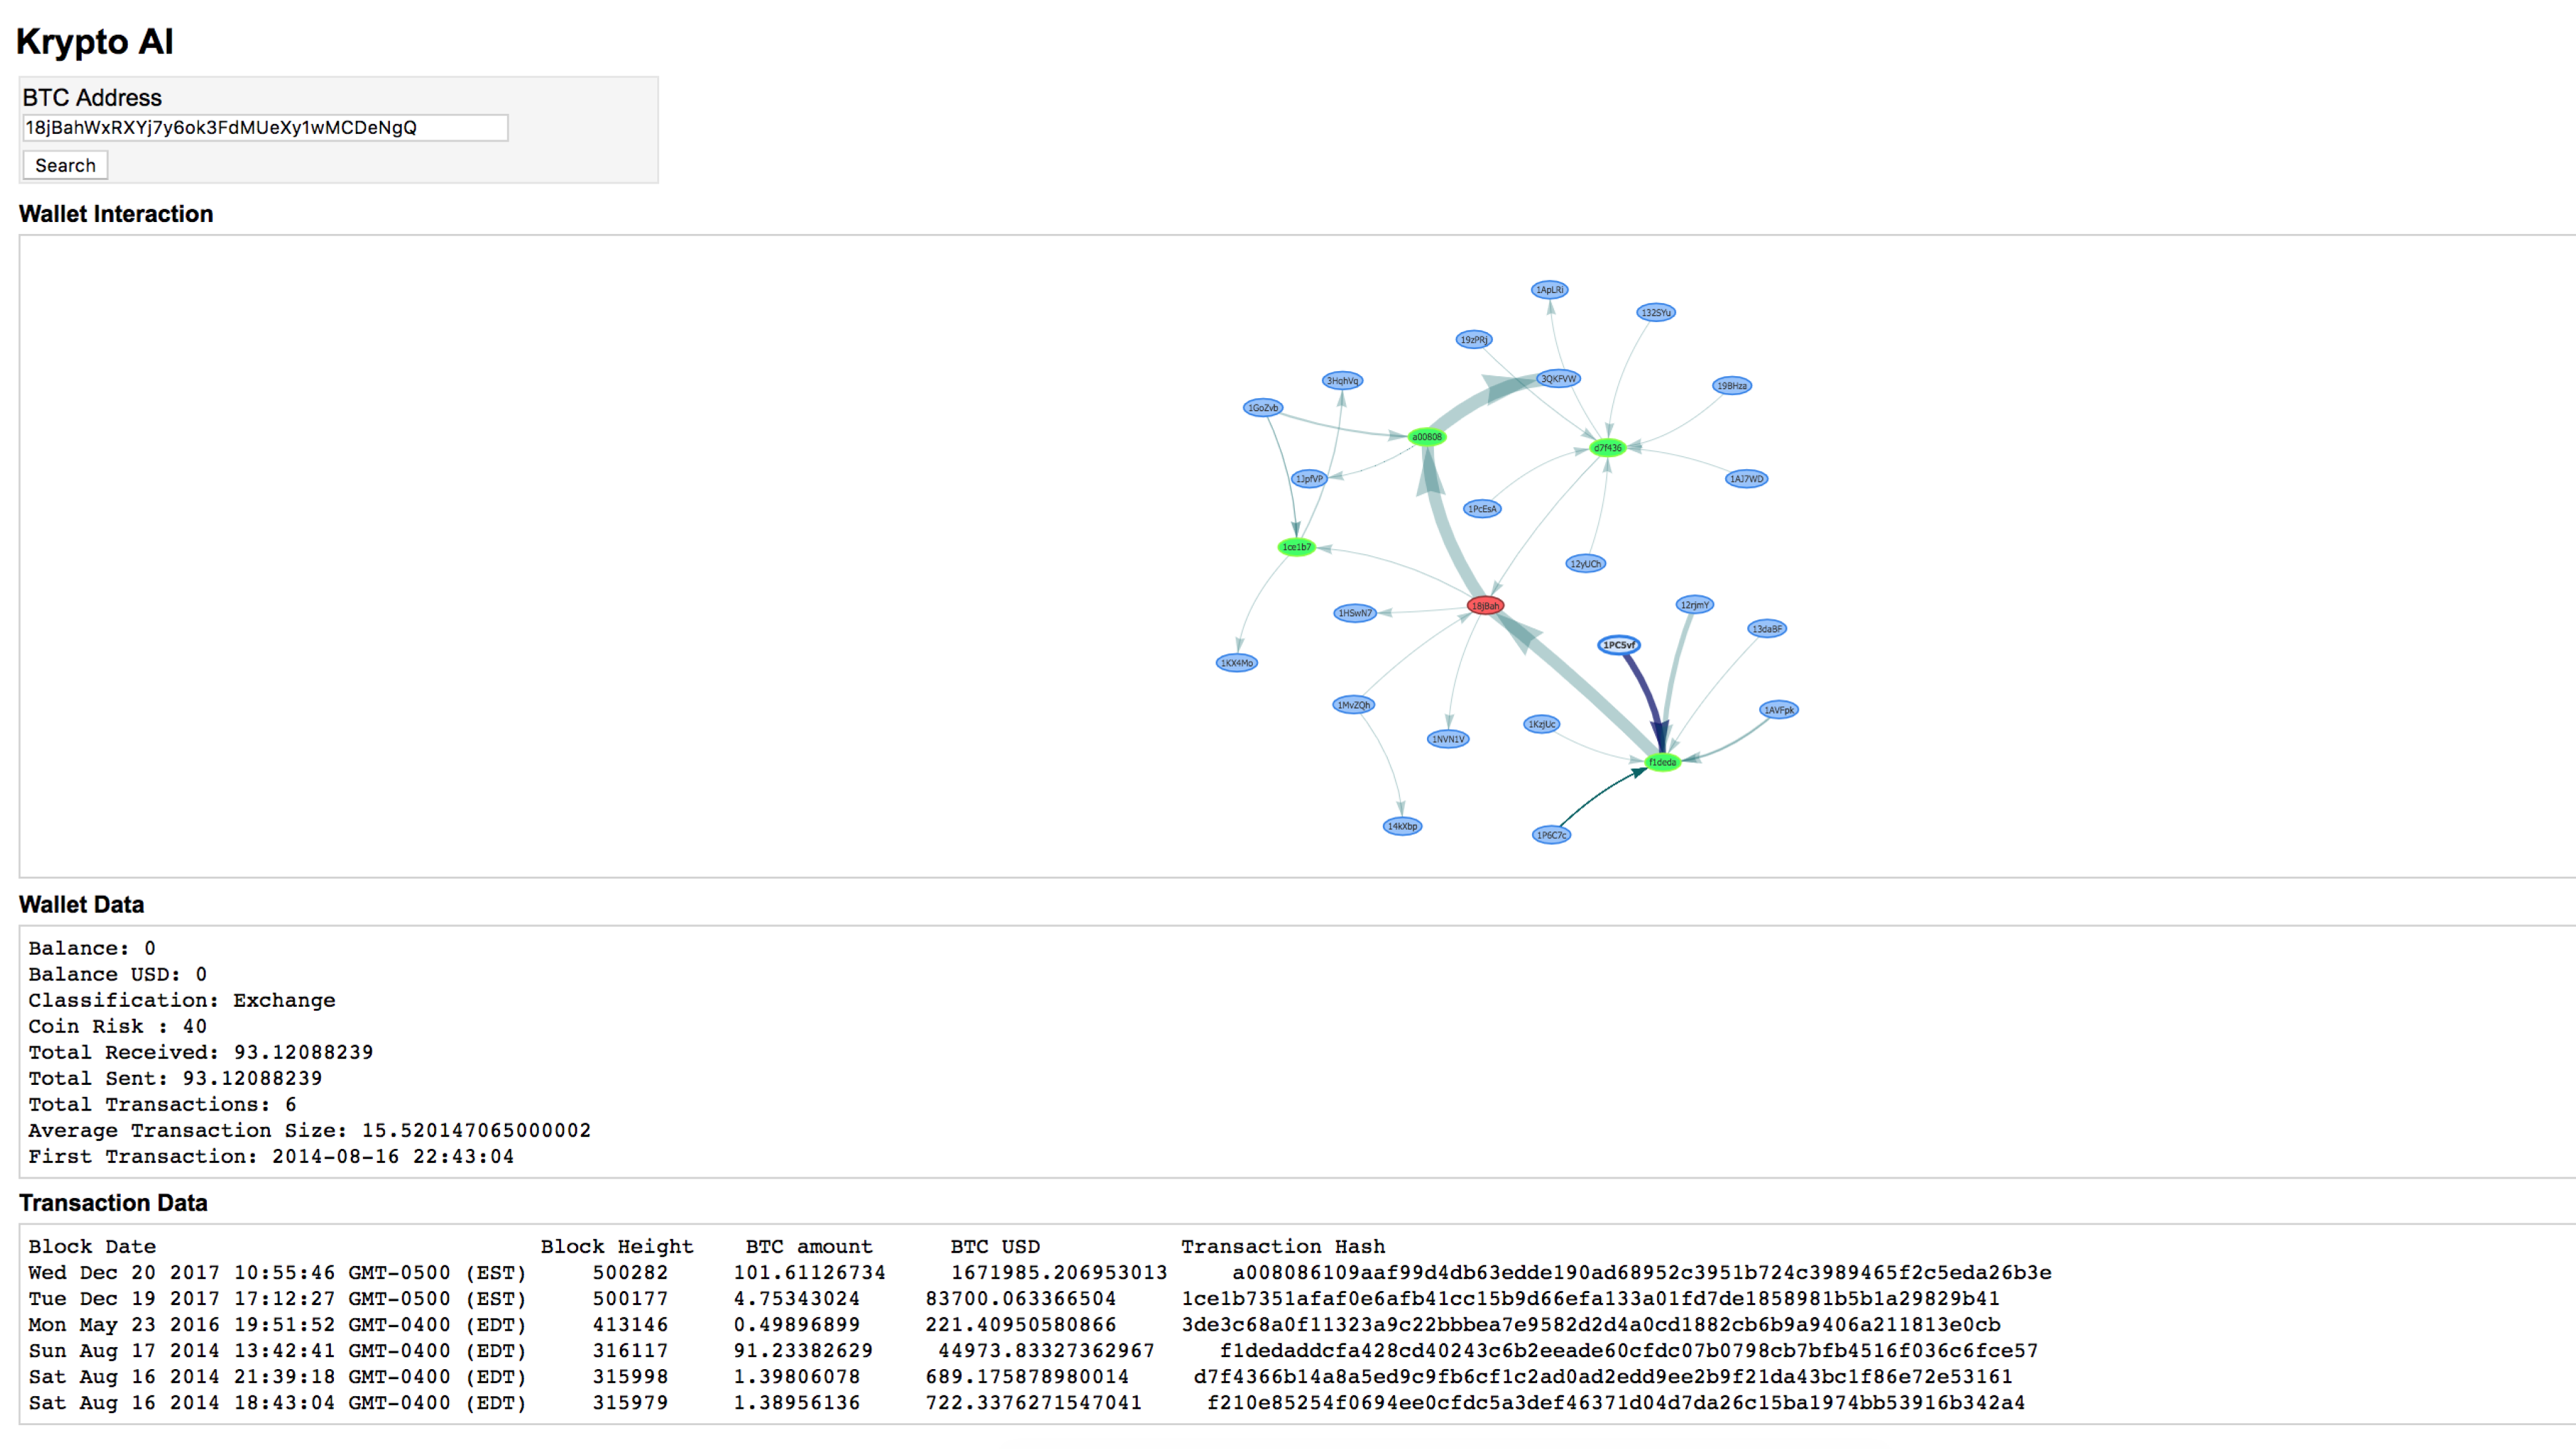Click the 1HSwN7 wallet node
This screenshot has width=2576, height=1449.
[x=1355, y=612]
